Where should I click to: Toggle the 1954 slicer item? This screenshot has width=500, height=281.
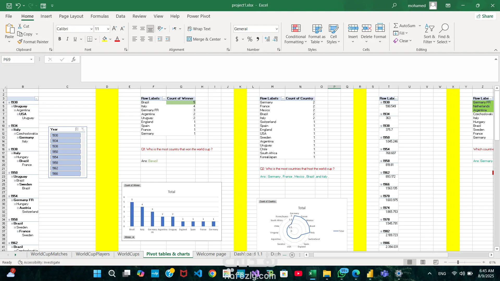tap(65, 157)
